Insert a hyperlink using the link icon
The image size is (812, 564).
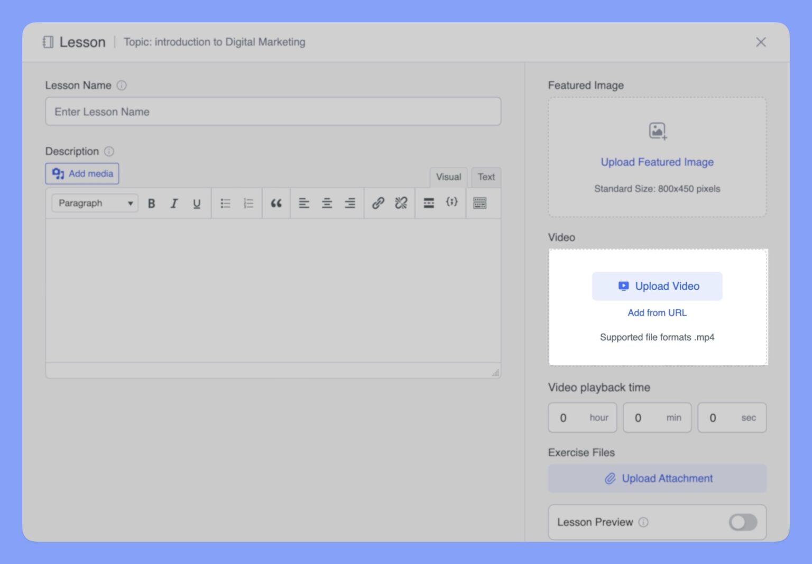pyautogui.click(x=377, y=203)
